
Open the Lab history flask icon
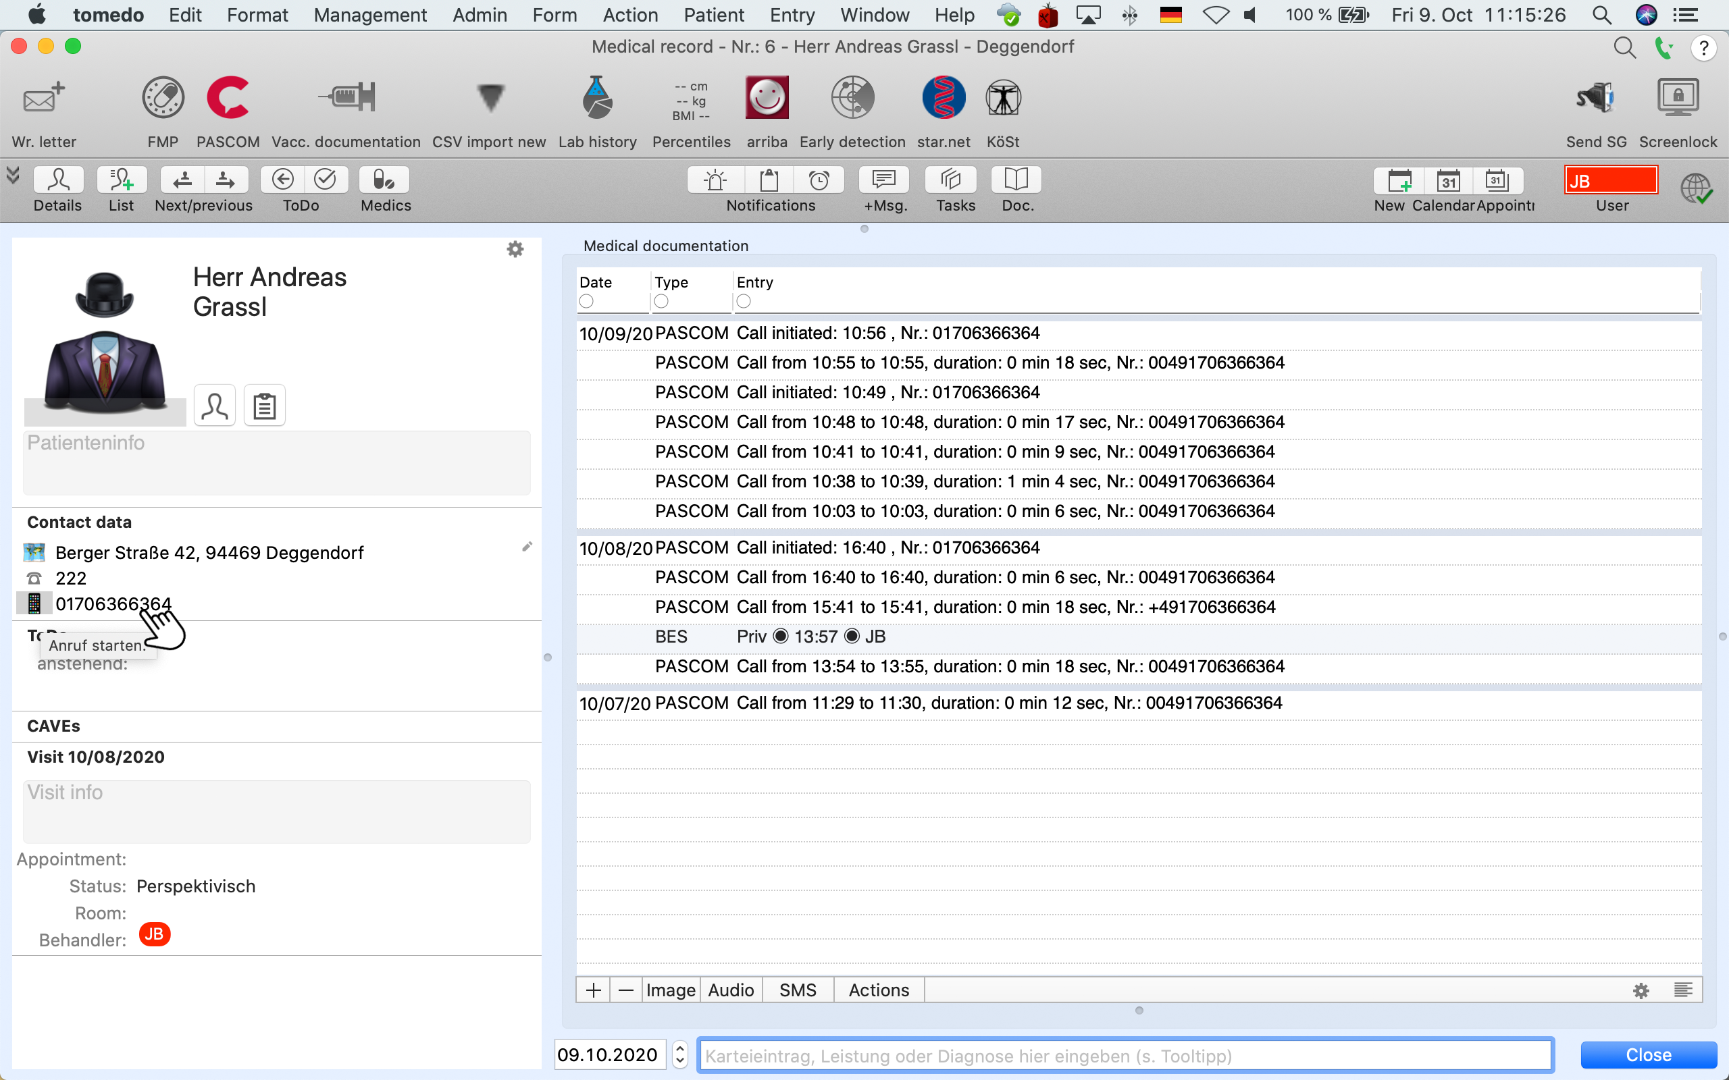pos(597,98)
